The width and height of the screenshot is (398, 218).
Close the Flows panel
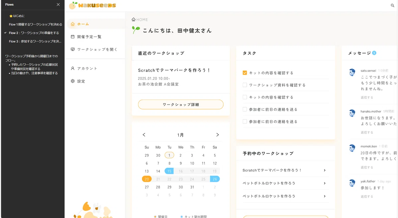tap(58, 5)
